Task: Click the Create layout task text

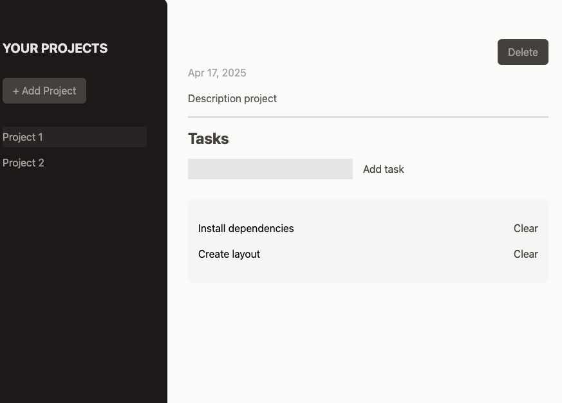Action: [229, 254]
